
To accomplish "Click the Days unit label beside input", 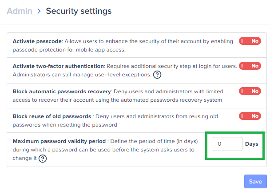I will (x=252, y=144).
